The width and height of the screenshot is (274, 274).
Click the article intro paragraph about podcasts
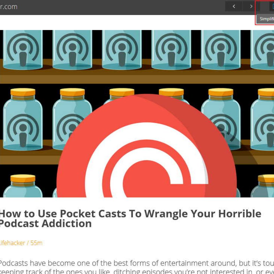(137, 267)
